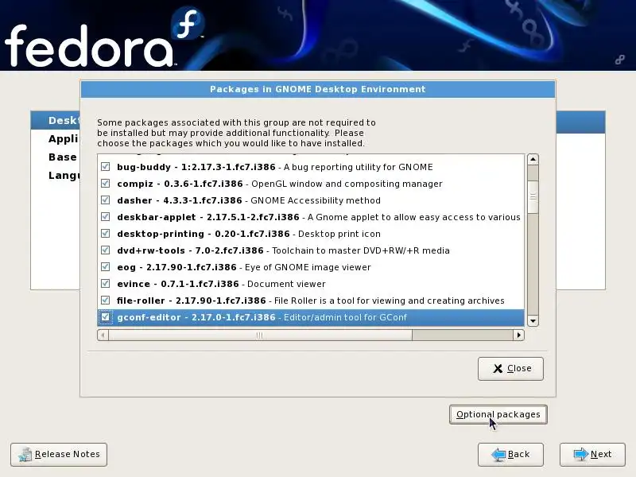The height and width of the screenshot is (477, 636).
Task: Toggle the dasher package checkbox
Action: tap(106, 200)
